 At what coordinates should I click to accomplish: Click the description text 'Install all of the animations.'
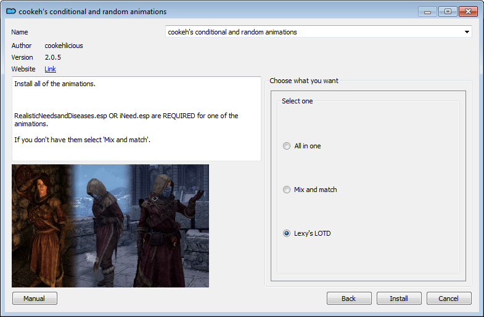click(x=55, y=84)
